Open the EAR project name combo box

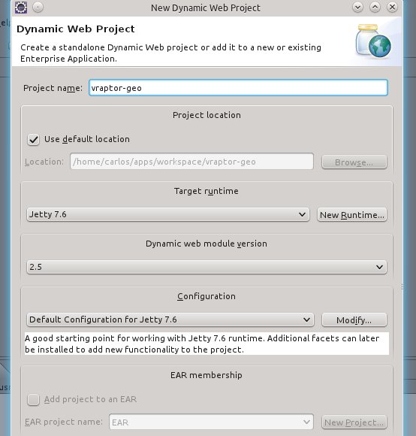pyautogui.click(x=211, y=422)
